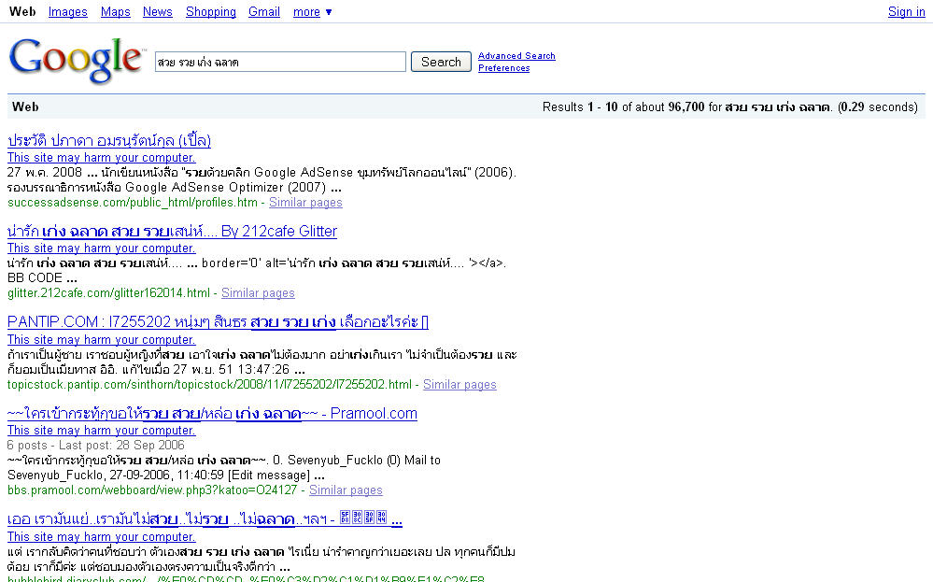Image resolution: width=933 pixels, height=582 pixels.
Task: Click harm warning under first result
Action: (101, 158)
